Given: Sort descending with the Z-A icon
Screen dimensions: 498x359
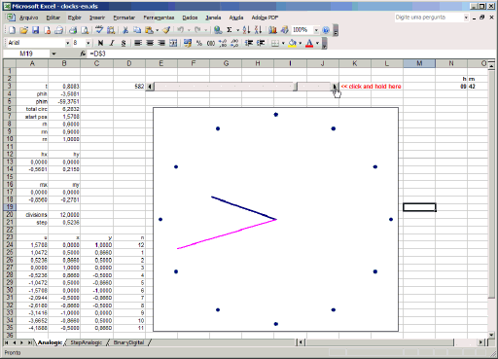Looking at the screenshot, I should click(x=258, y=30).
